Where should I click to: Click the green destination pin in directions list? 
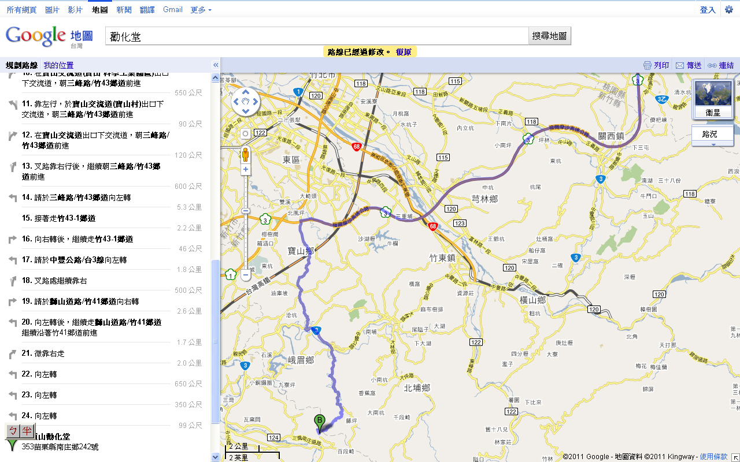click(12, 445)
